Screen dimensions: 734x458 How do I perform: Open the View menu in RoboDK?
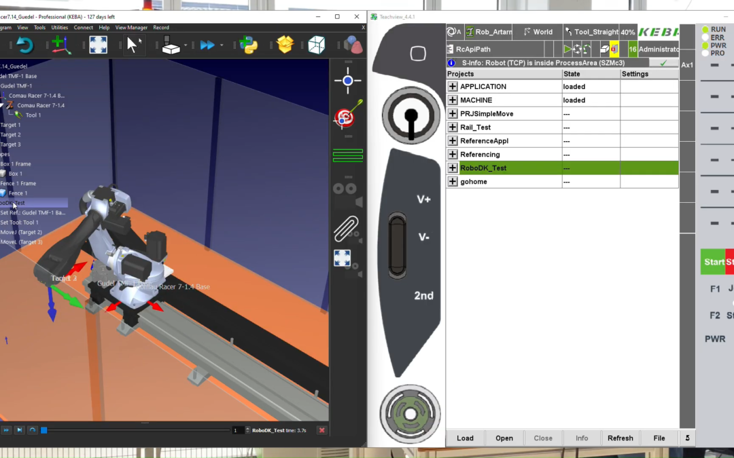[22, 28]
